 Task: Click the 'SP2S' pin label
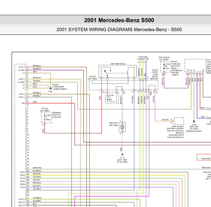pyautogui.click(x=23, y=181)
